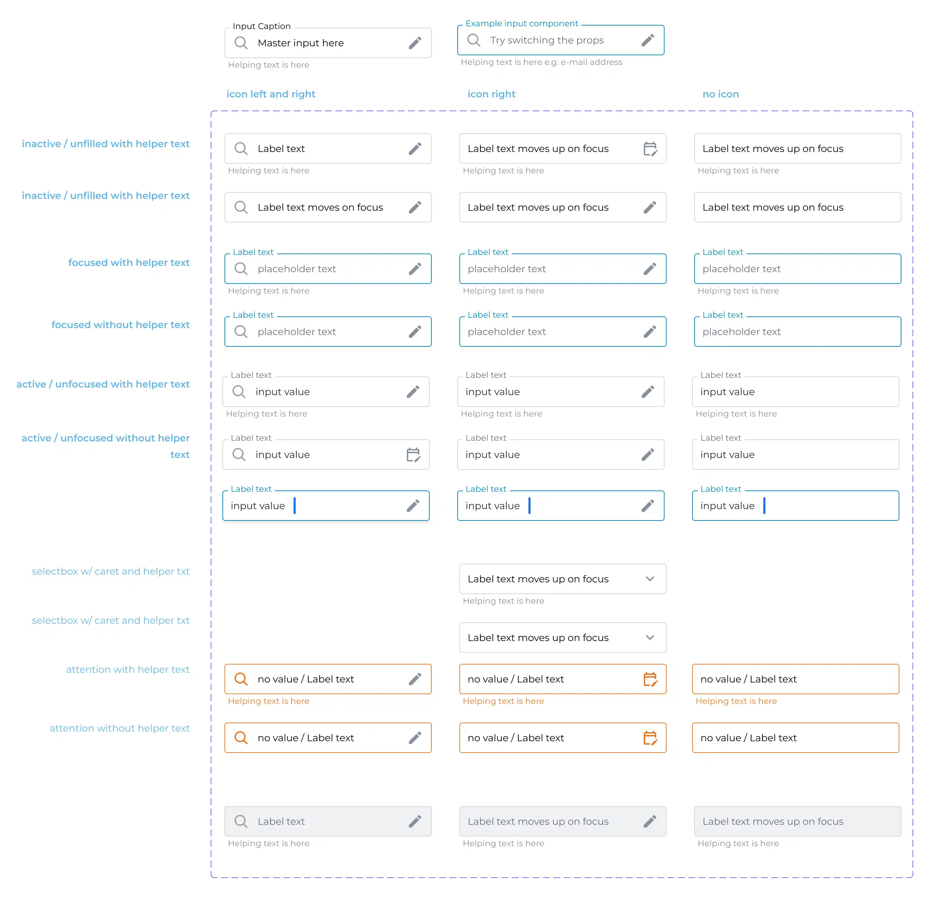The image size is (936, 898).
Task: Select the "attention with helper text" row label
Action: click(127, 670)
